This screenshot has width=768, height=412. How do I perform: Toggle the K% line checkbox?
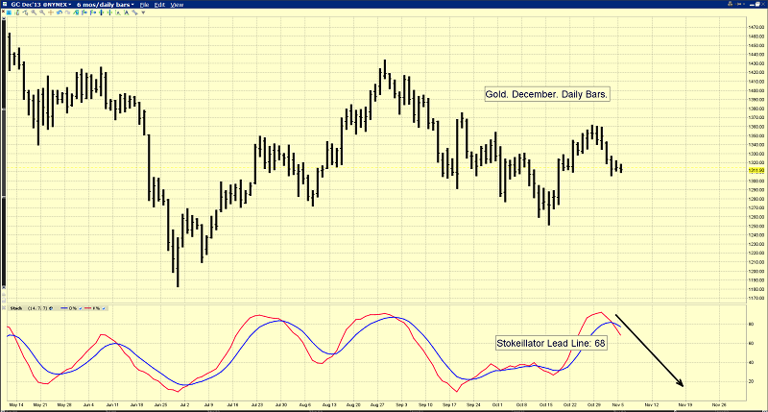pos(104,308)
